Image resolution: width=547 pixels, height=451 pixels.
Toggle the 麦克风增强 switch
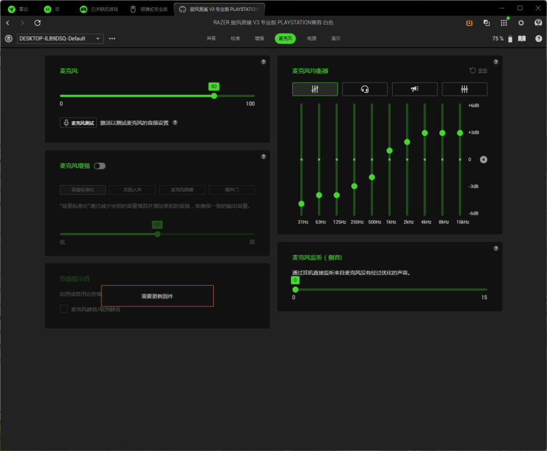coord(100,166)
